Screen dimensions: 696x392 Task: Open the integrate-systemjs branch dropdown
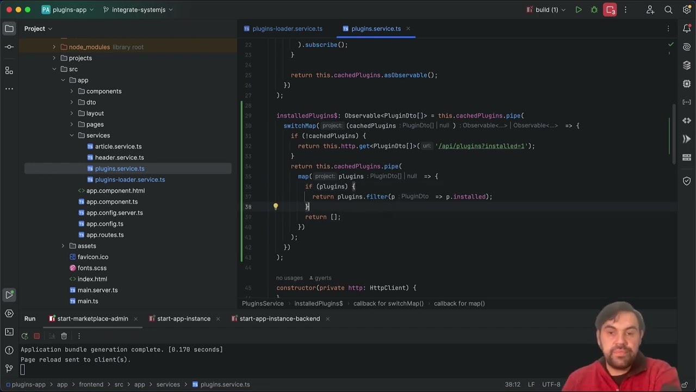coord(138,10)
